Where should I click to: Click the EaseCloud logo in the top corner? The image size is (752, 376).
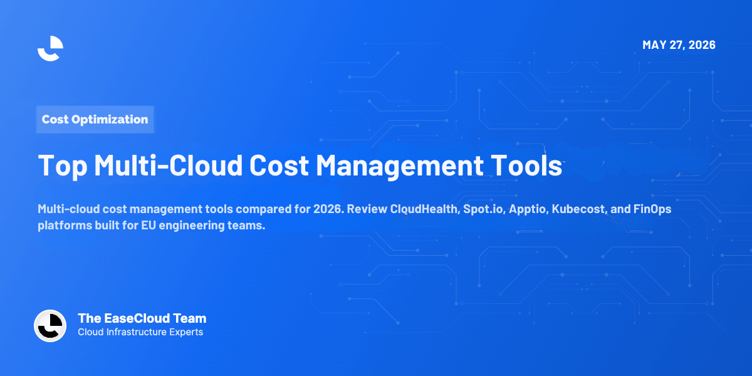(50, 49)
